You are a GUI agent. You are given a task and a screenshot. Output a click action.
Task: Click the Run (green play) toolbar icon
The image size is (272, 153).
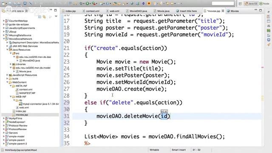coord(87,3)
